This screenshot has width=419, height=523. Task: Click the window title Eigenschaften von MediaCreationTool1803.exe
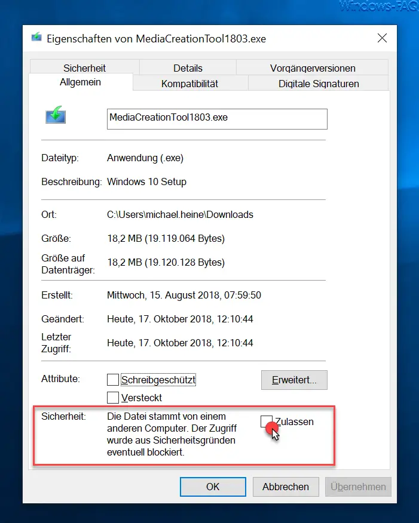click(x=156, y=39)
